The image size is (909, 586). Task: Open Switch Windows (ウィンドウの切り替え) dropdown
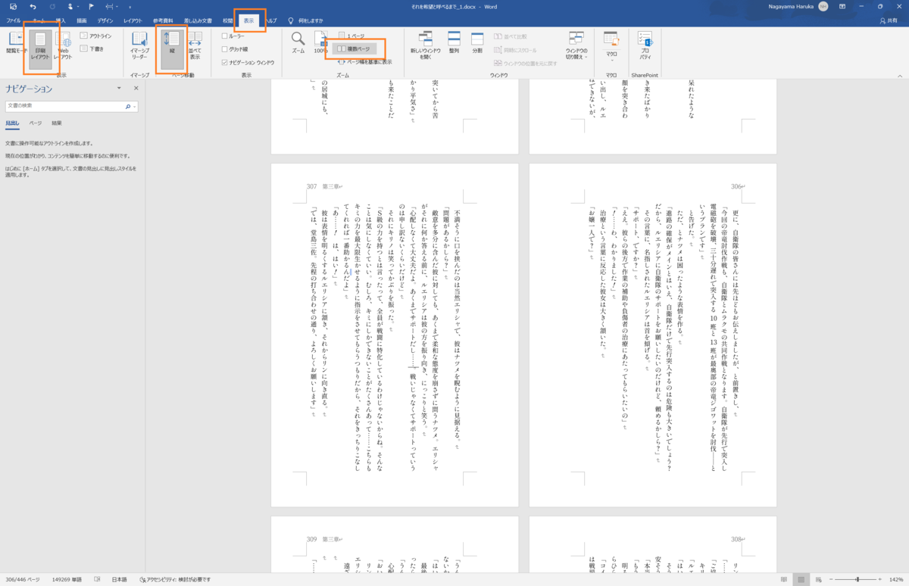tap(576, 45)
